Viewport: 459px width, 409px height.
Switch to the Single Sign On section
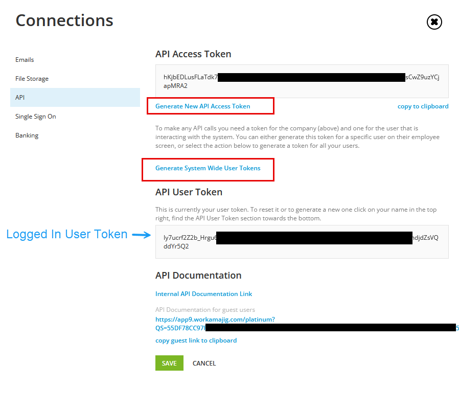click(x=35, y=116)
